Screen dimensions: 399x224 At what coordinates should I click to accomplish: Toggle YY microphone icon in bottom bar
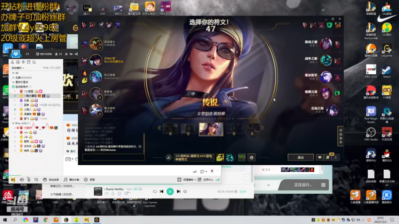point(29,180)
